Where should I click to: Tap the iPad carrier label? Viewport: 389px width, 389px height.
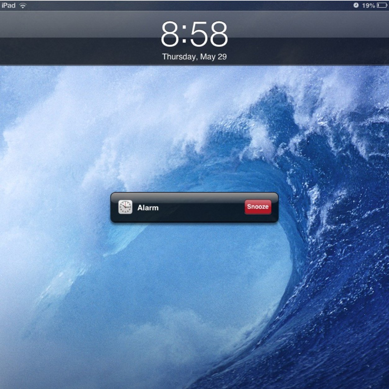pyautogui.click(x=8, y=5)
